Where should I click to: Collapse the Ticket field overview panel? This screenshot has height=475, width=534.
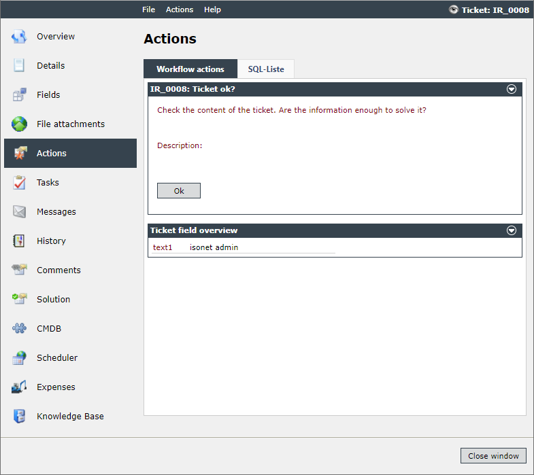tap(511, 230)
